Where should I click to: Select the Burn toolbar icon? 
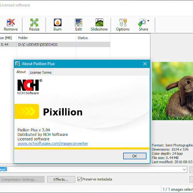click(x=58, y=22)
